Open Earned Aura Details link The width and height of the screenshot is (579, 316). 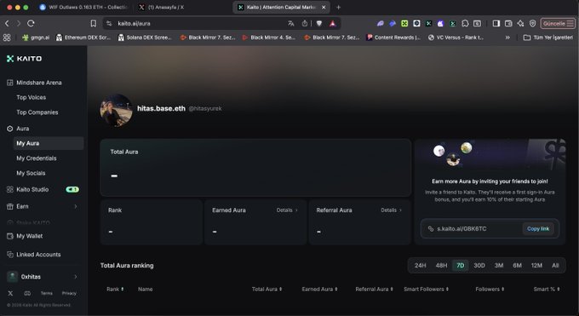click(x=287, y=210)
